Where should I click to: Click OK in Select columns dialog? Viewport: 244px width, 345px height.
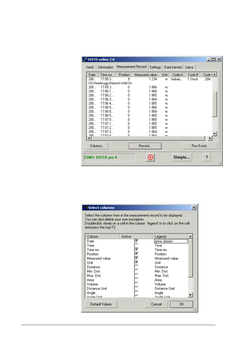click(182, 304)
